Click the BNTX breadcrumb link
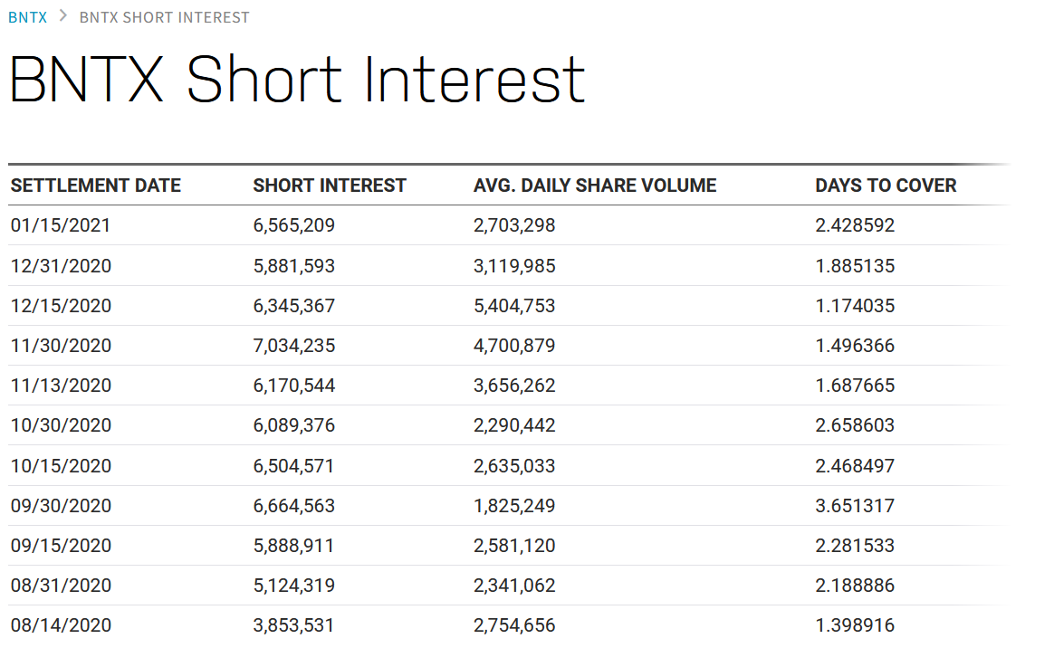 point(27,17)
